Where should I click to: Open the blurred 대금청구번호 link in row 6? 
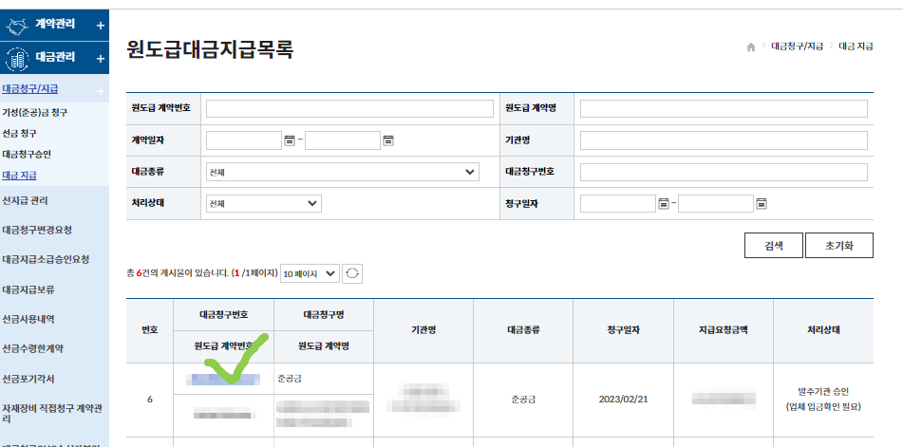[x=223, y=379]
